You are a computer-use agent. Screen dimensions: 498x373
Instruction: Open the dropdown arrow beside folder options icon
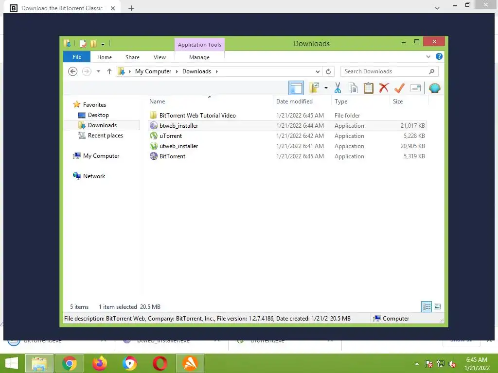click(326, 88)
